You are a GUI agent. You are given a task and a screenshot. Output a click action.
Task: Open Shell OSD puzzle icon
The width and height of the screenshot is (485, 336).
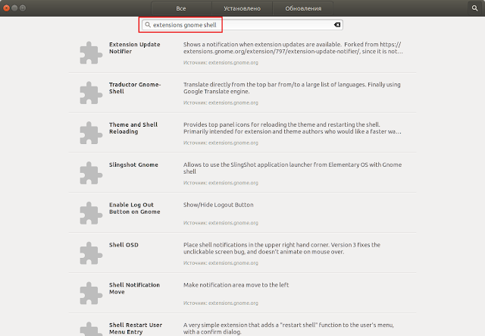click(x=91, y=253)
